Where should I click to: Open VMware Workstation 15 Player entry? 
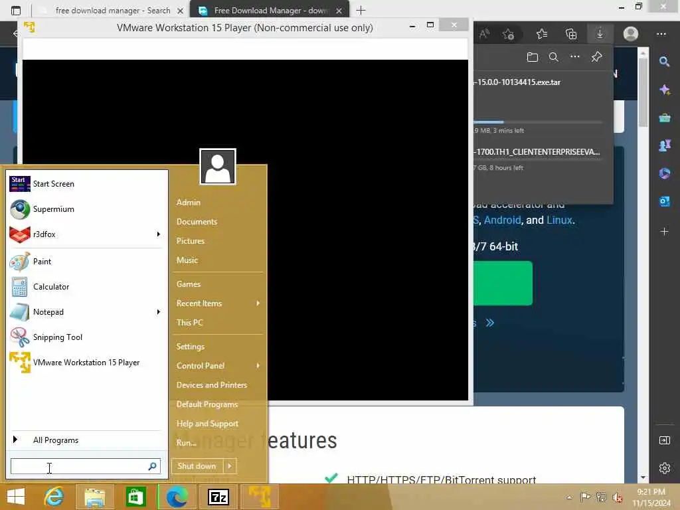click(x=86, y=363)
